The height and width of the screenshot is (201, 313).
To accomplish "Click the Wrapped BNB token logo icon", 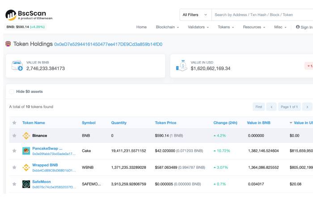I will click(x=26, y=167).
